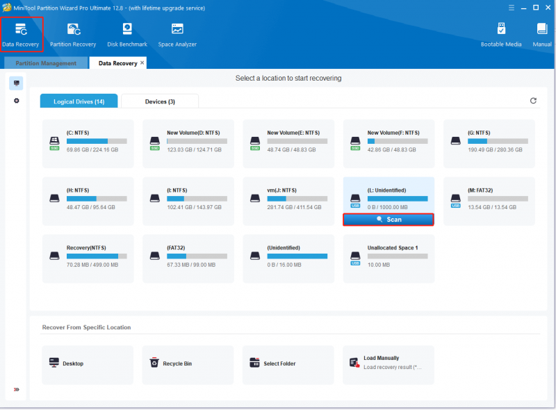Select the Logical Drives (14) tab
This screenshot has width=556, height=410.
(x=79, y=101)
